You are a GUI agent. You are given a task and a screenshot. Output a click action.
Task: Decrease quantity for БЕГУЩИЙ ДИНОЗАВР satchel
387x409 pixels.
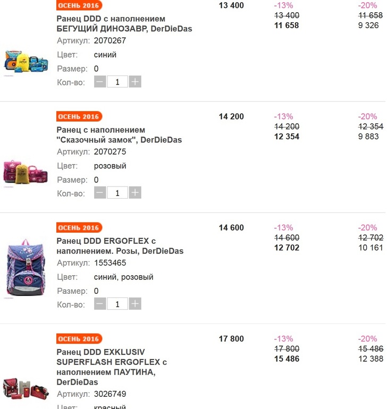point(100,82)
